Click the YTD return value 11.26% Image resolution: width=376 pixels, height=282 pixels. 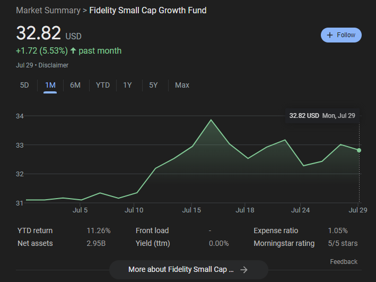(x=99, y=230)
